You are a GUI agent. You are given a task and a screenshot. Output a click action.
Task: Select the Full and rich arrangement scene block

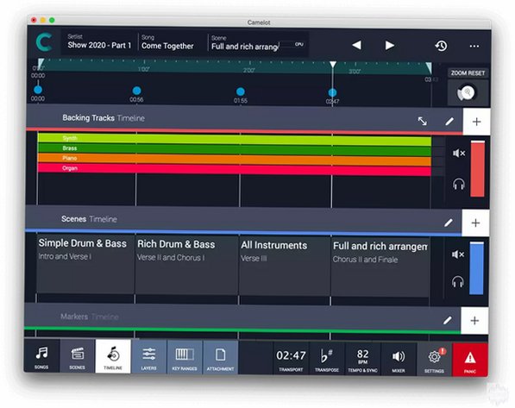pos(380,267)
